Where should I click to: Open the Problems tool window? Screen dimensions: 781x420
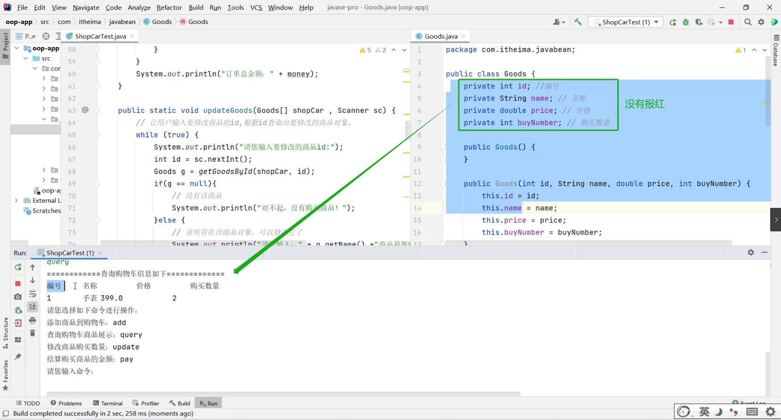(66, 403)
